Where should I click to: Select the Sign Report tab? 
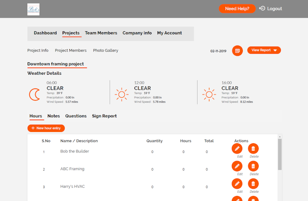tap(104, 116)
